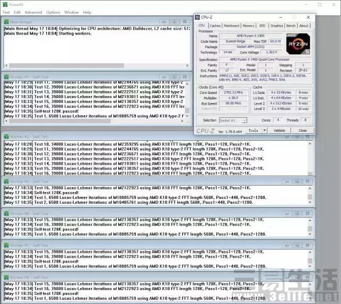
Task: Click the 'Summit Ridge' code name field
Action: (x=236, y=41)
